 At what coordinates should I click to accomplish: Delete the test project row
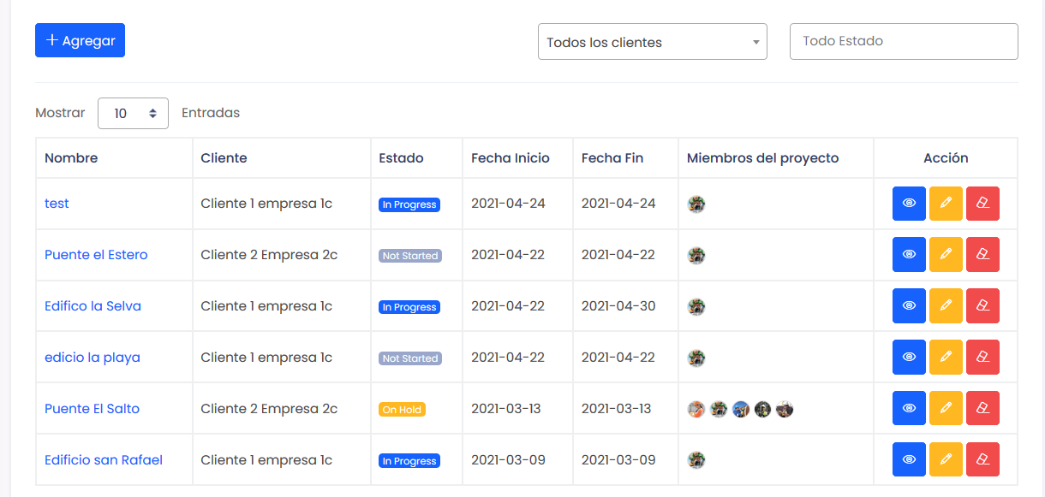click(x=982, y=204)
